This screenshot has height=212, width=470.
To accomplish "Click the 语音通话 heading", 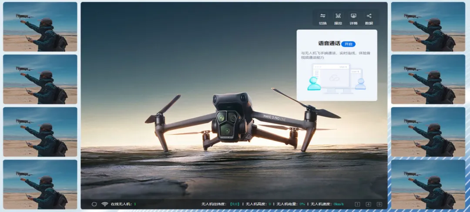I will 329,44.
